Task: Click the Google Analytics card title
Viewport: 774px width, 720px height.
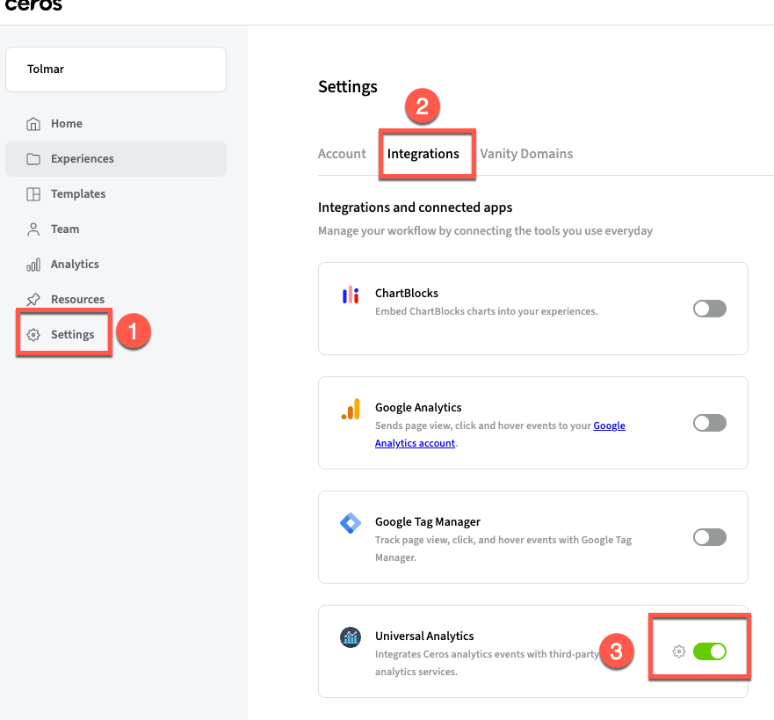Action: point(418,407)
